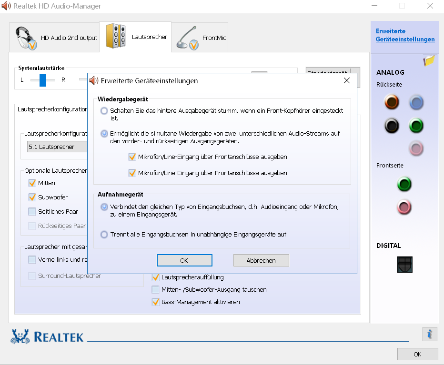
Task: Select simultaneous two audio streams option
Action: pyautogui.click(x=104, y=134)
